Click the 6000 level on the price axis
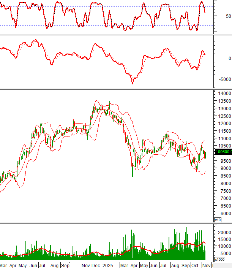Viewport: 232px width, 268px height. click(223, 214)
